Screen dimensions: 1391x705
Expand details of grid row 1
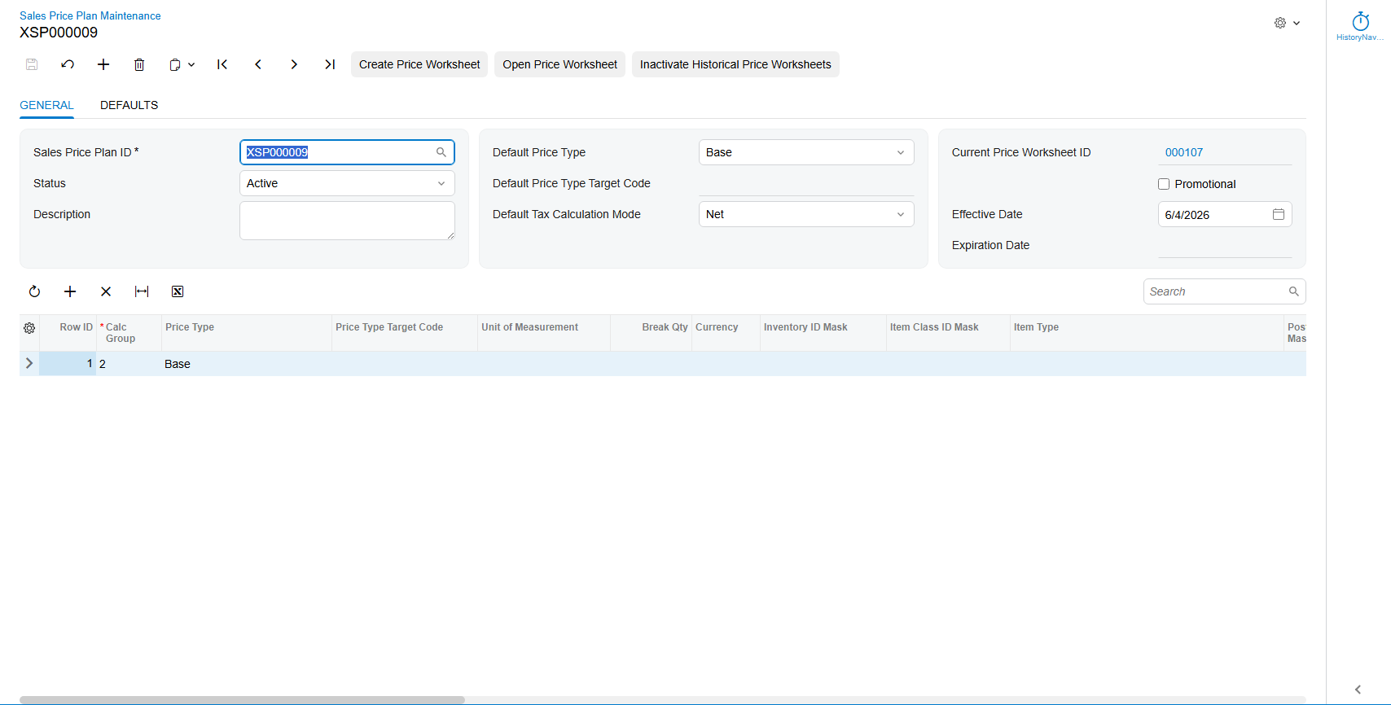(29, 363)
